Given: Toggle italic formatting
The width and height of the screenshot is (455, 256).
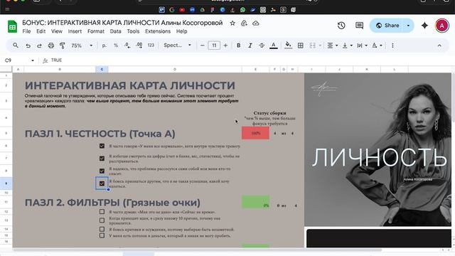Looking at the screenshot, I should 250,46.
